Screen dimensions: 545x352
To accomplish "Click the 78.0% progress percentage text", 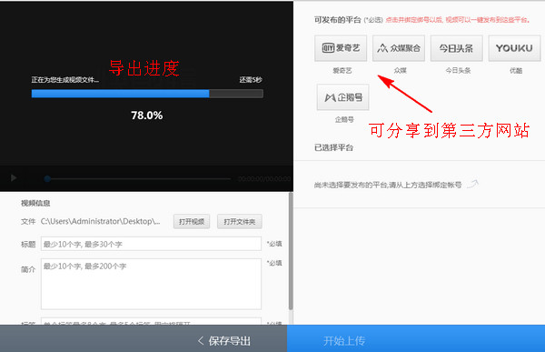I will [146, 116].
